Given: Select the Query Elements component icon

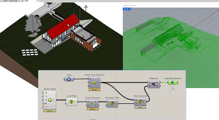Looking at the screenshot, I should pyautogui.click(x=92, y=104).
